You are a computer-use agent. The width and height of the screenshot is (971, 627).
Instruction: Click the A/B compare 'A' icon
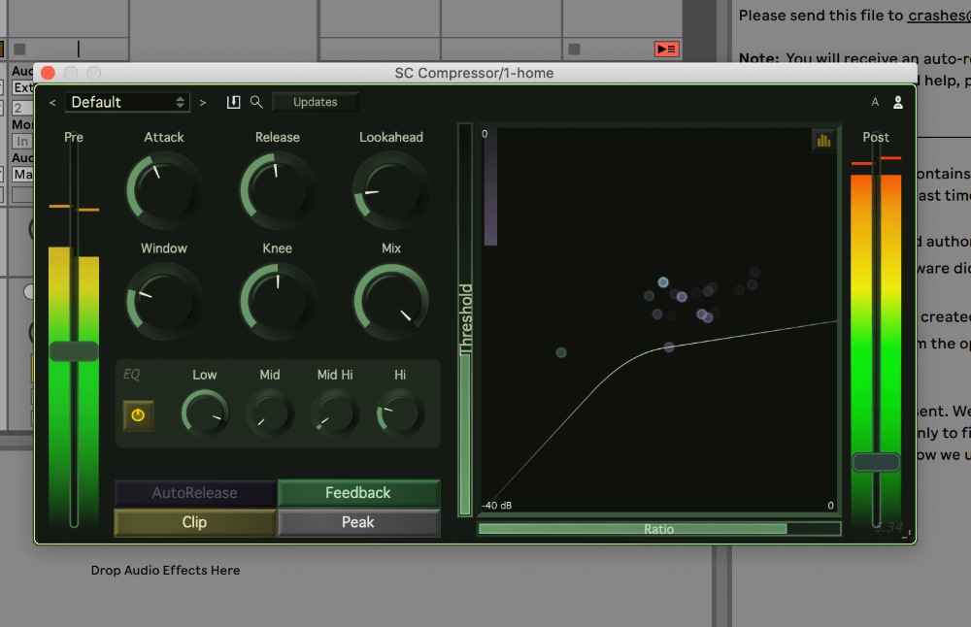click(x=875, y=102)
